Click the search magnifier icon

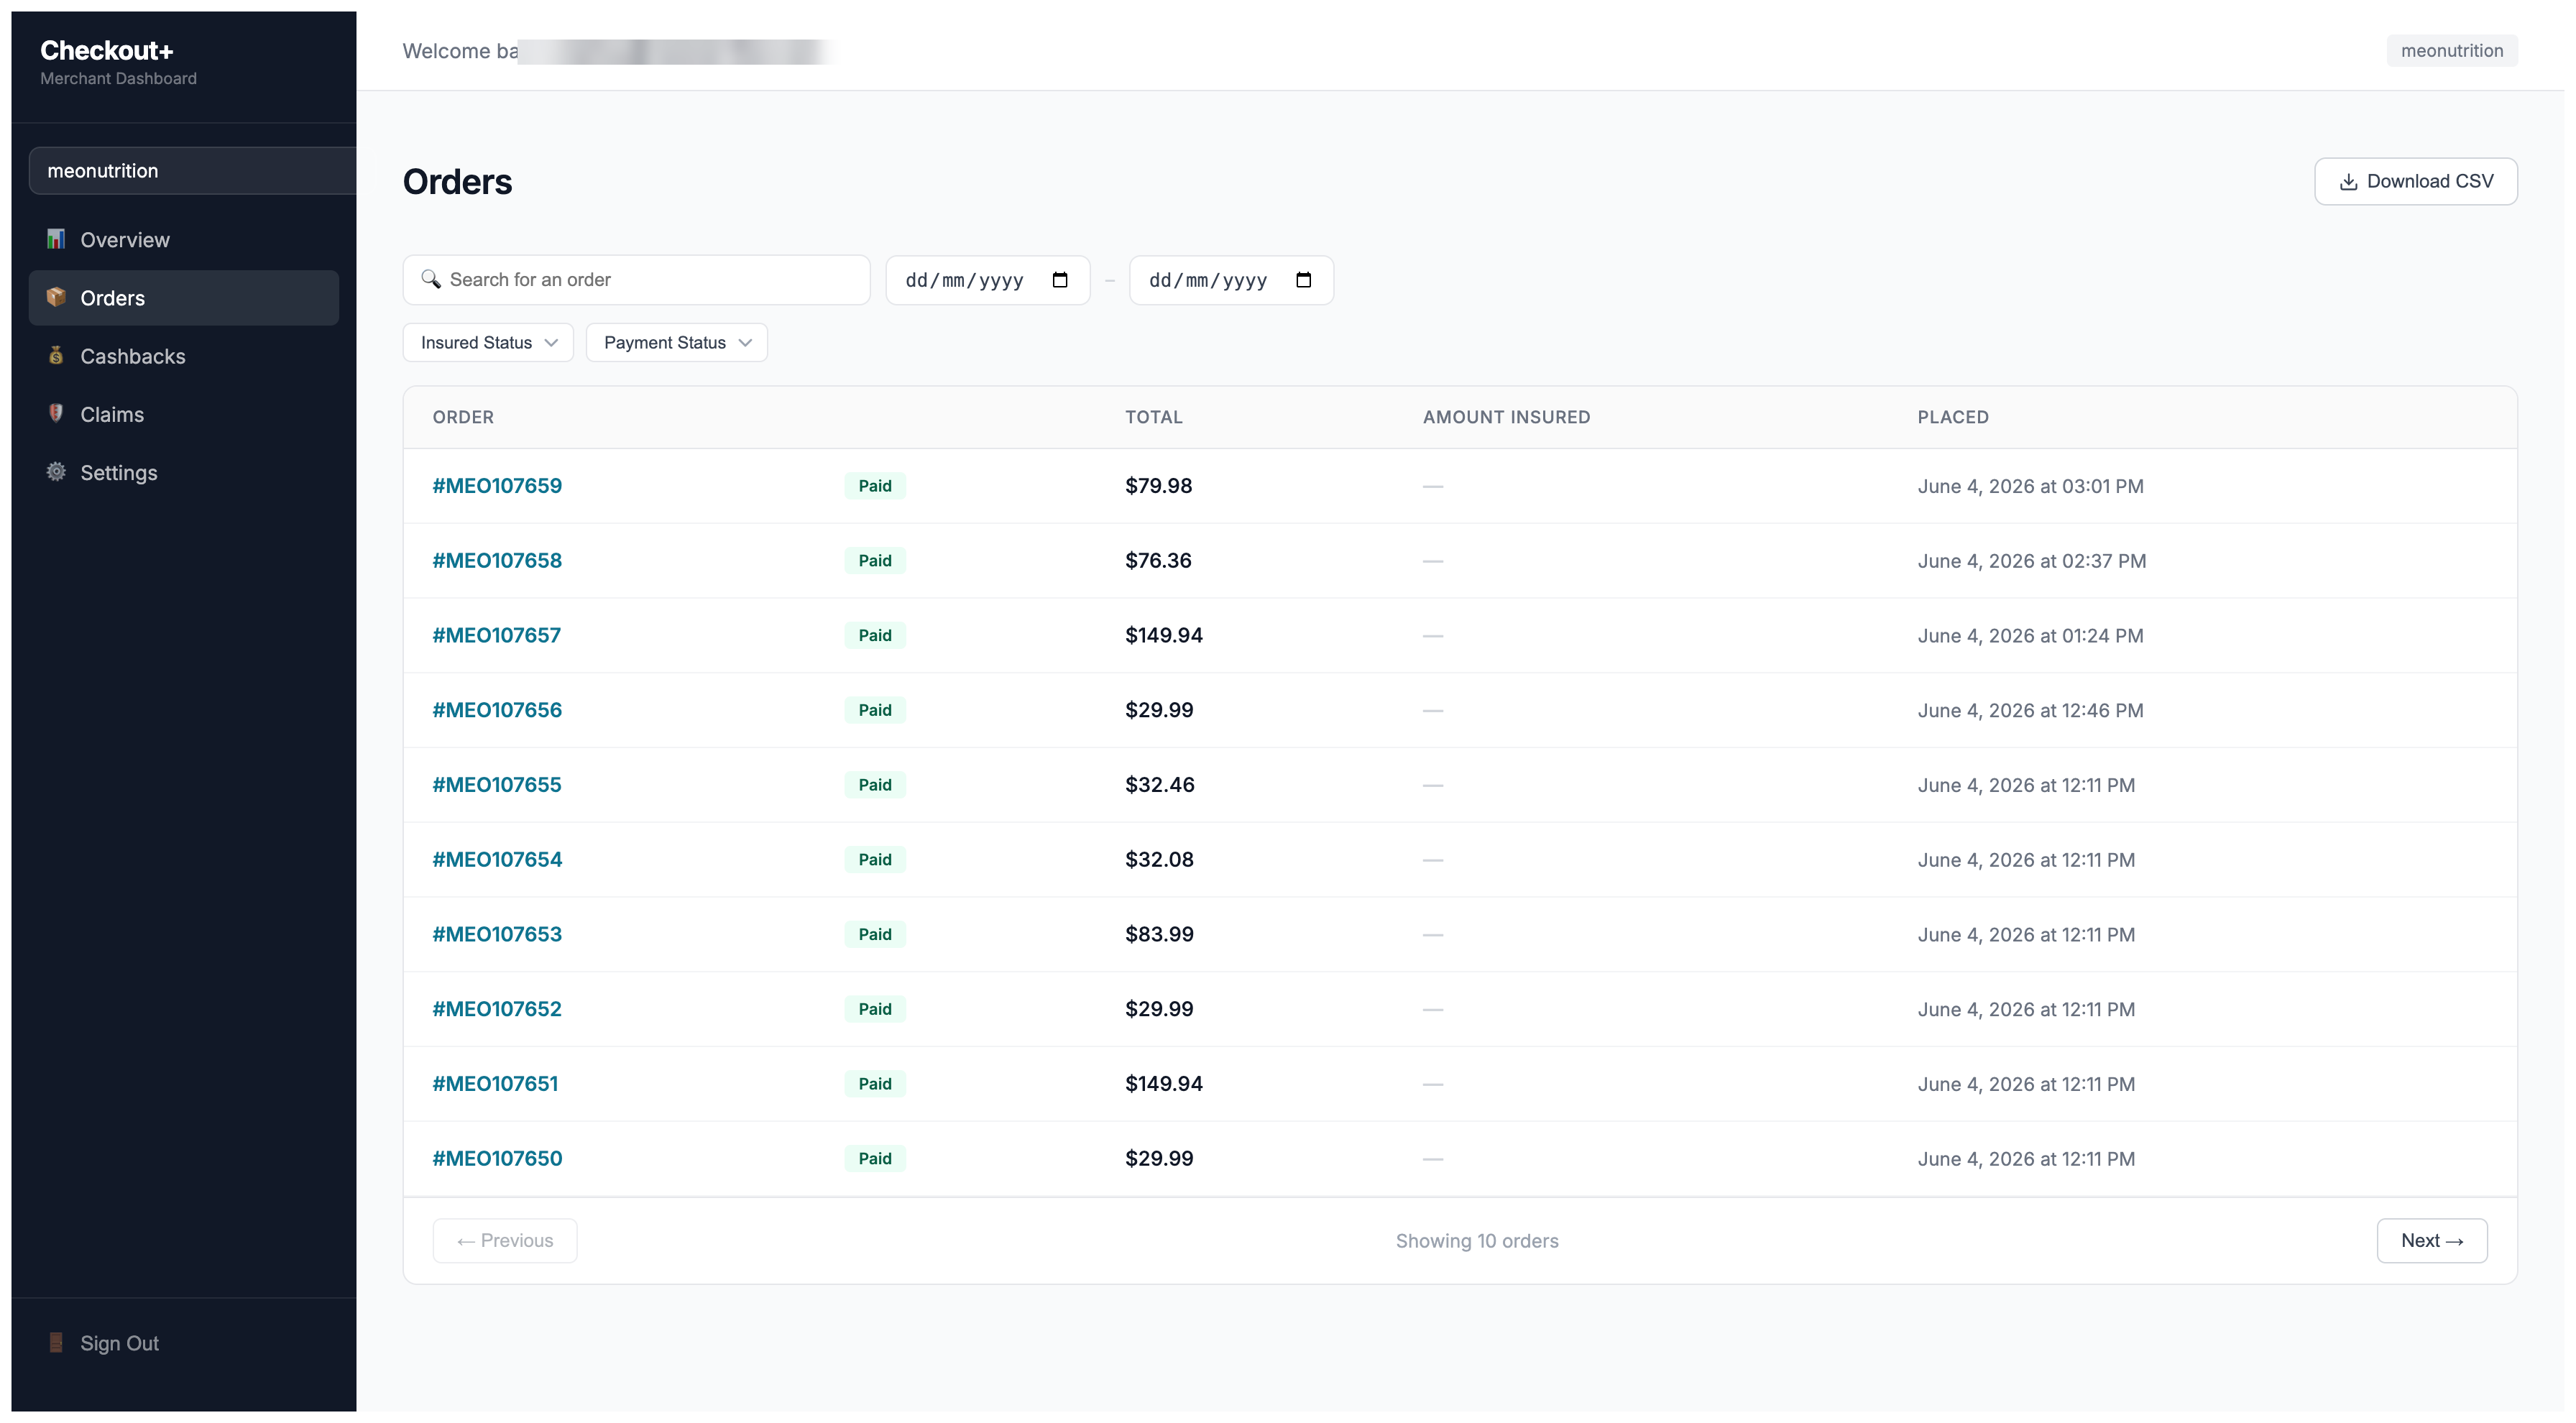[x=431, y=279]
